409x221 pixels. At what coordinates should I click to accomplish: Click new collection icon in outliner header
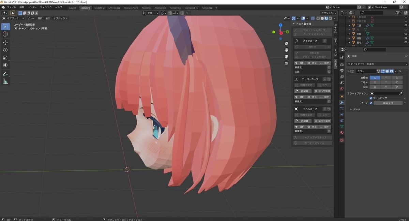click(405, 13)
